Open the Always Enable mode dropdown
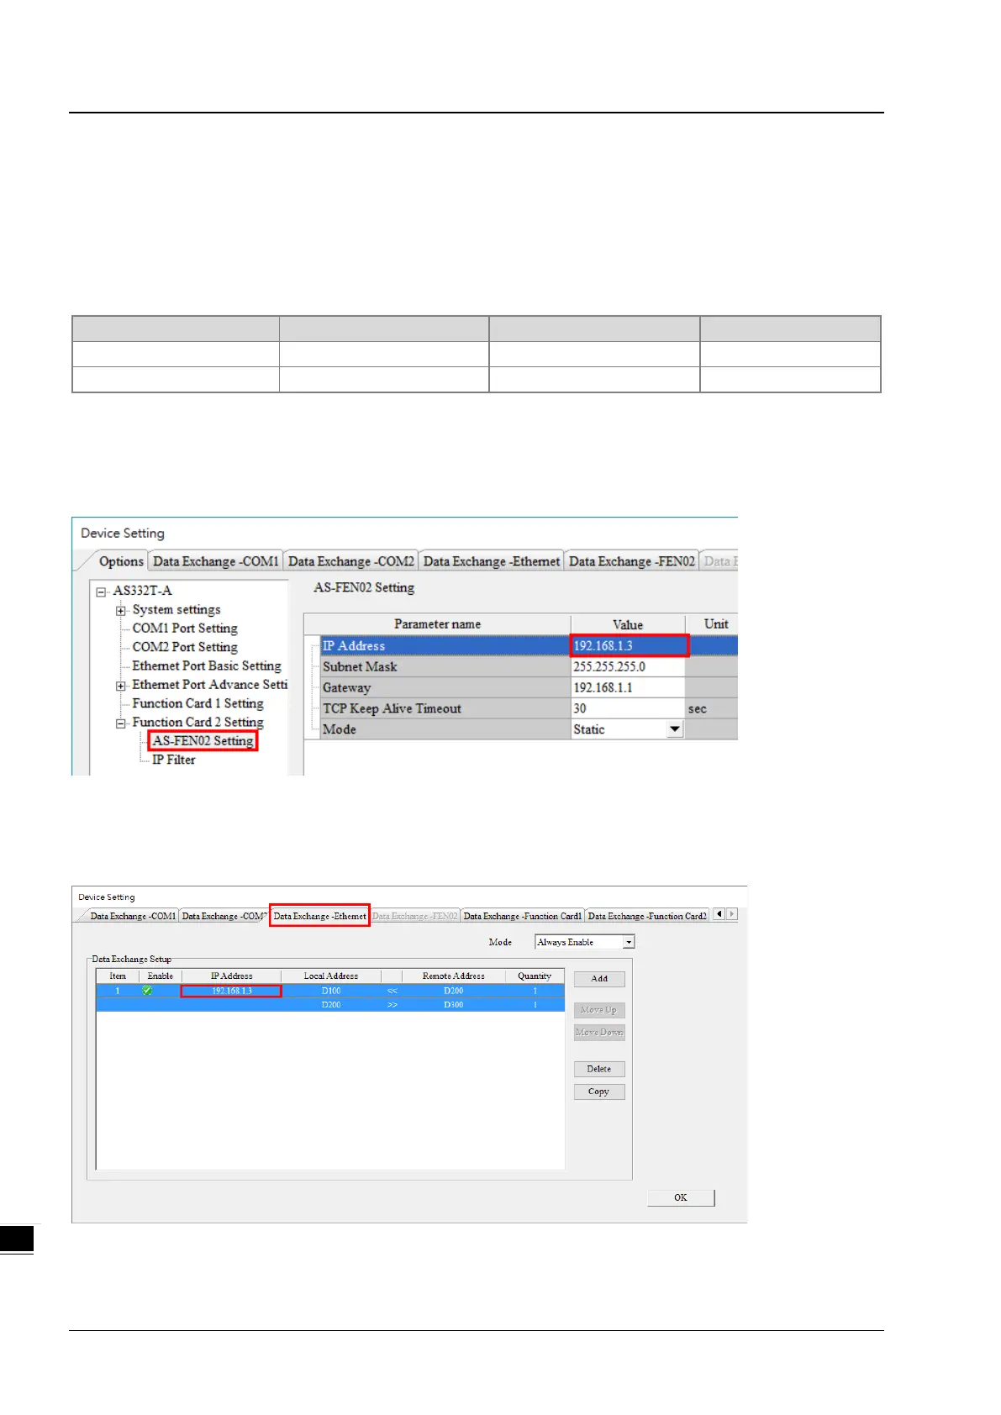 click(x=628, y=943)
